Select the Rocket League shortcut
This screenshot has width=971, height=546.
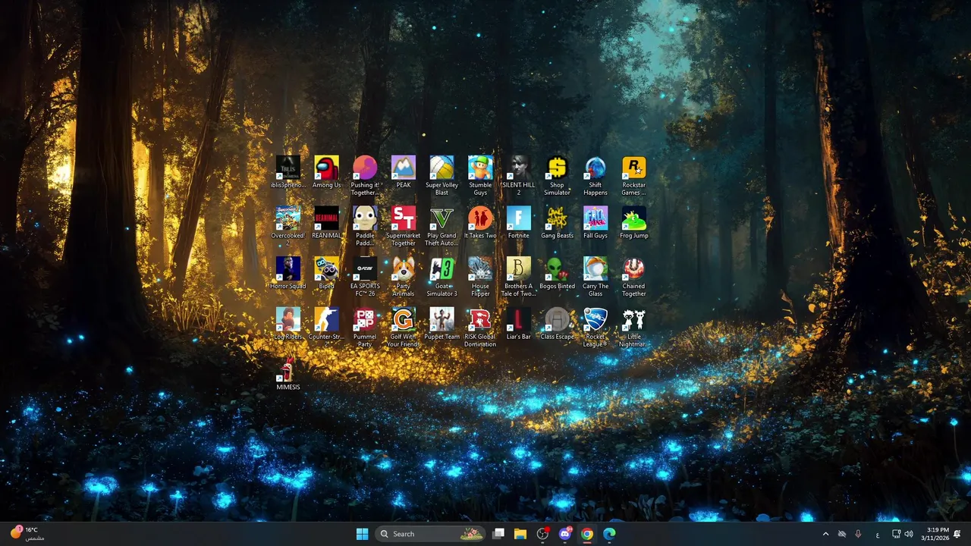click(x=595, y=327)
